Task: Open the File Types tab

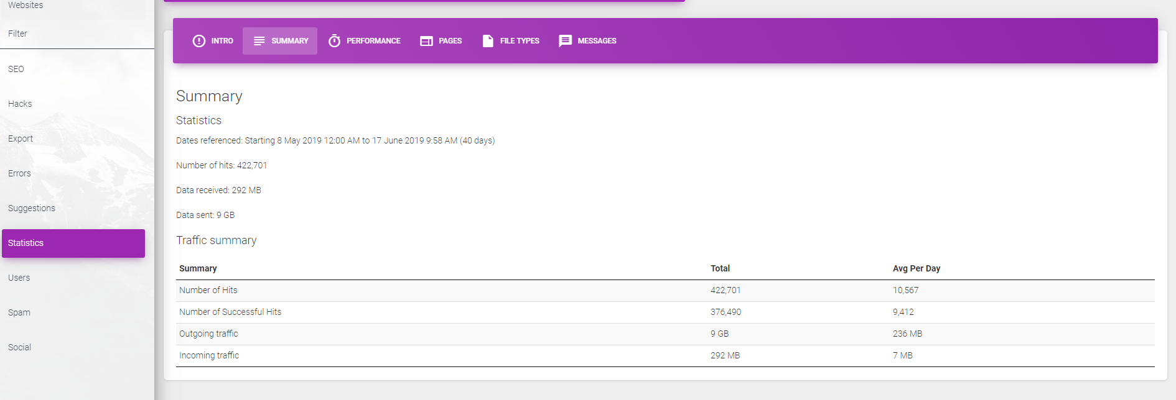Action: click(511, 41)
